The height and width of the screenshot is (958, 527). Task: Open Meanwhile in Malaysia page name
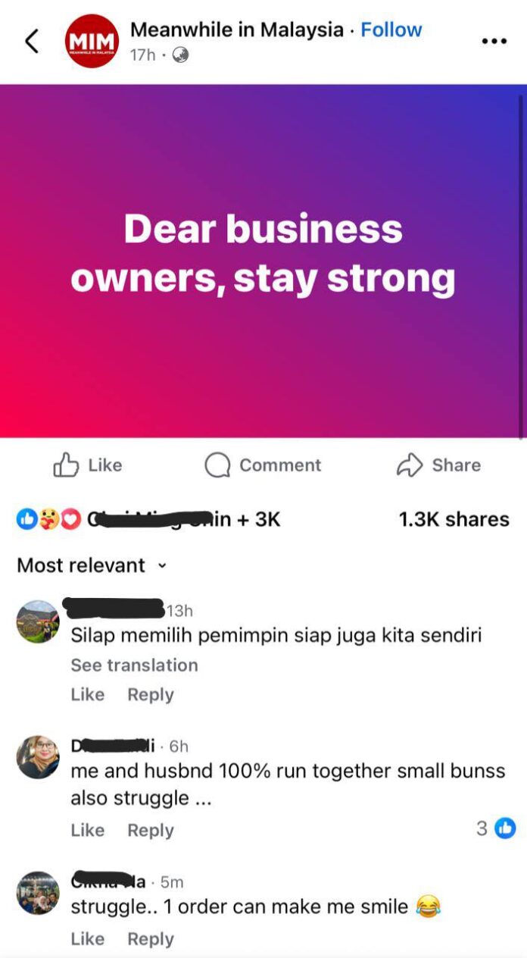[237, 30]
